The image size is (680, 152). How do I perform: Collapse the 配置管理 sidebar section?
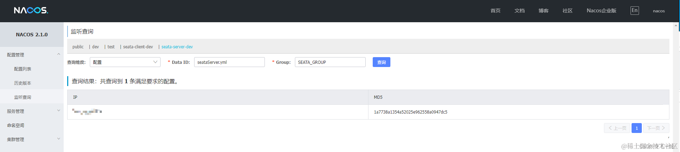(32, 55)
